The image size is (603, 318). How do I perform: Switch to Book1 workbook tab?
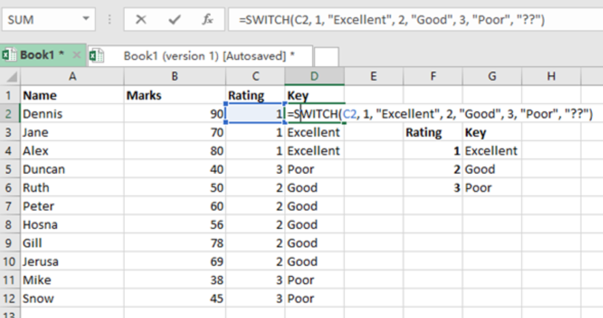coord(42,55)
